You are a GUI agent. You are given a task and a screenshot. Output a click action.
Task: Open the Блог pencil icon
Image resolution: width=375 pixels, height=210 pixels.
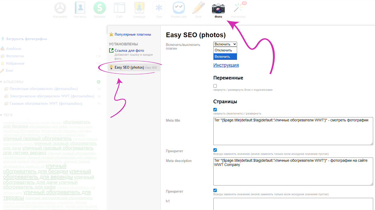point(199,8)
